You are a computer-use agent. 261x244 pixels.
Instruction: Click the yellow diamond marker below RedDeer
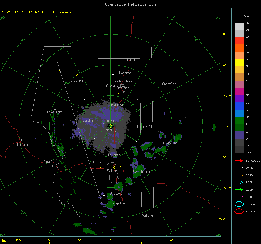coord(119,94)
